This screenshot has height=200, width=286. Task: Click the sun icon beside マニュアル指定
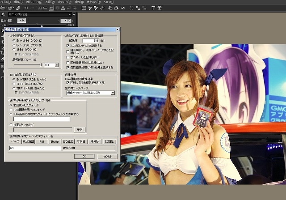pos(3,14)
